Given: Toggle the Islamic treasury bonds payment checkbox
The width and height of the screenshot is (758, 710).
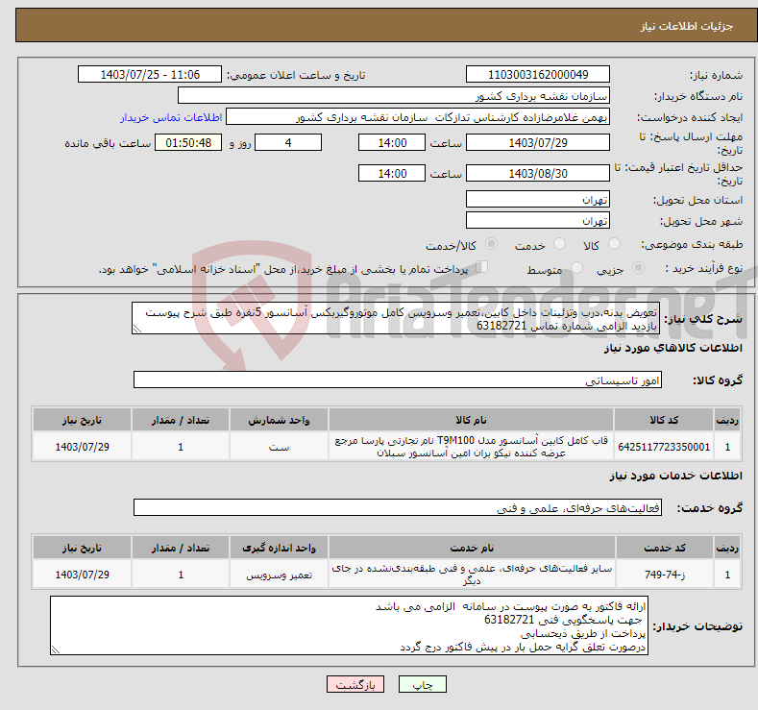Looking at the screenshot, I should [x=482, y=267].
